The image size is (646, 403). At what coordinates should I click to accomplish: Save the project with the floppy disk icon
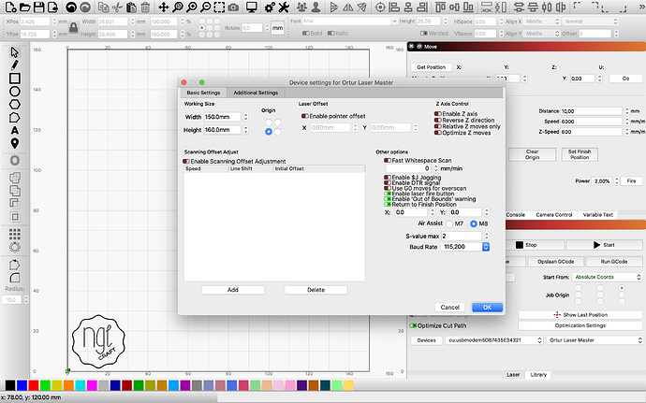[38, 7]
